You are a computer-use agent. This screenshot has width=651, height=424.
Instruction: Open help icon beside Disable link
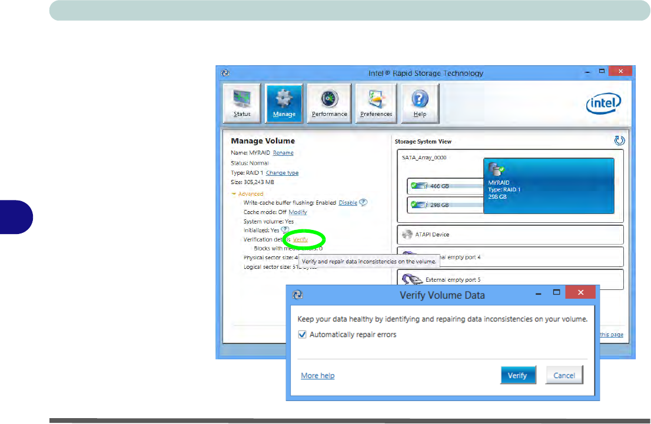[363, 202]
